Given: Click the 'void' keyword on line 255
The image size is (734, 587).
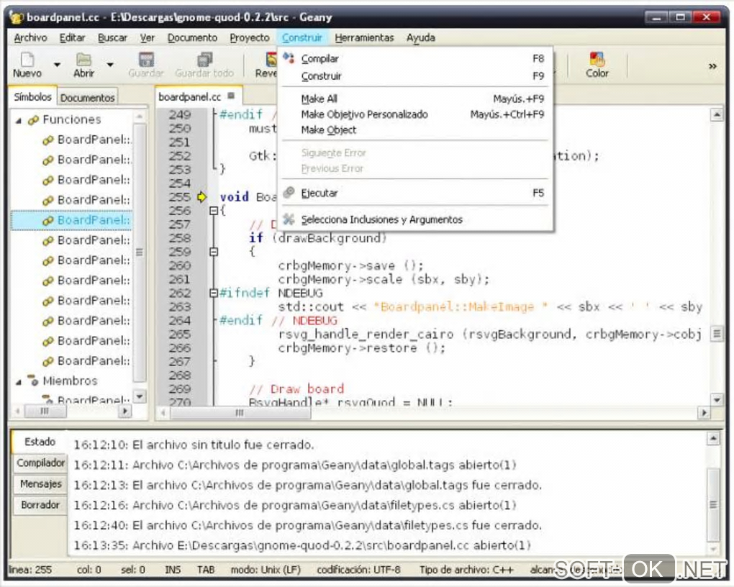Looking at the screenshot, I should click(x=234, y=196).
